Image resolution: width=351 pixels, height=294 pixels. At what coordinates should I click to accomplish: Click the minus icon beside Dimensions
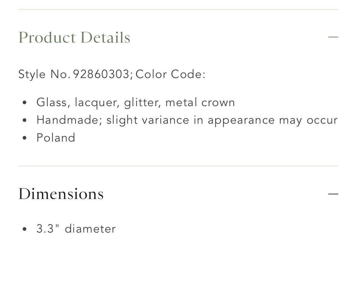pos(333,194)
